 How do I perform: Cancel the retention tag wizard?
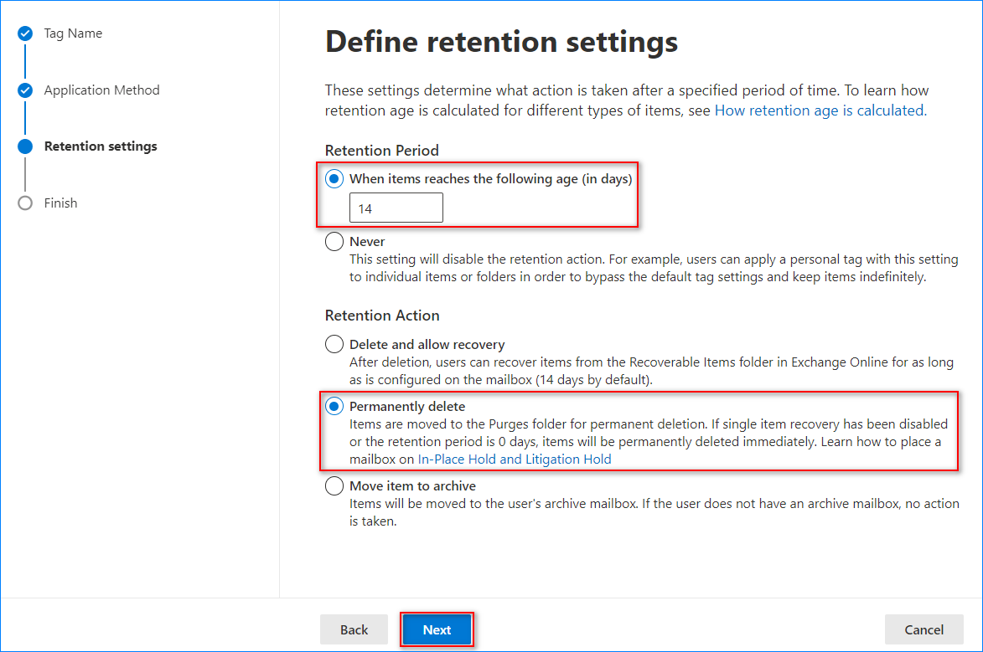pos(924,630)
